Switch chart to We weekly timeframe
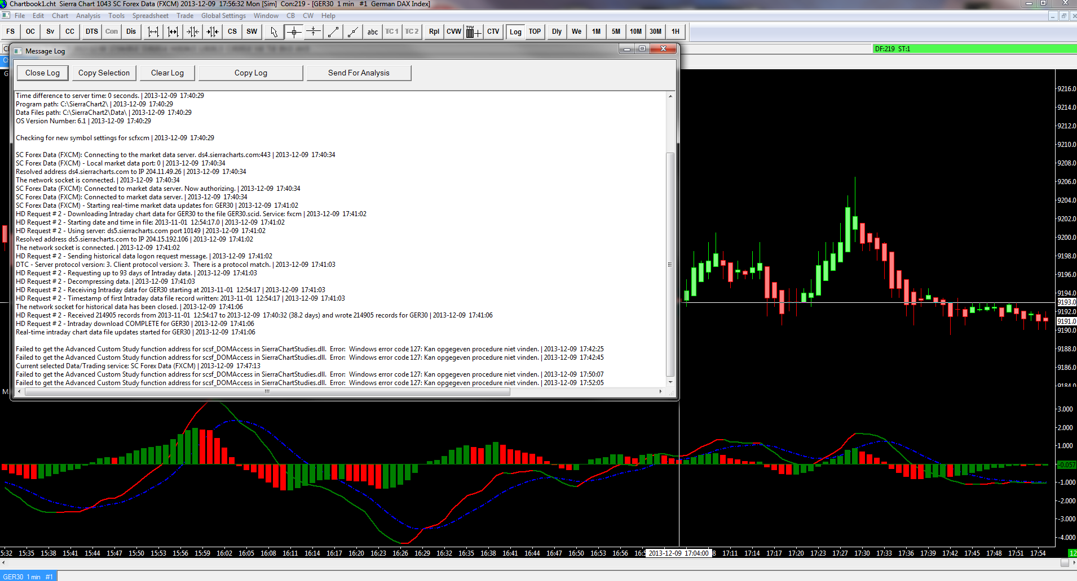 point(577,32)
